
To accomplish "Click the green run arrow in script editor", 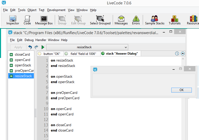I will click(x=43, y=47).
